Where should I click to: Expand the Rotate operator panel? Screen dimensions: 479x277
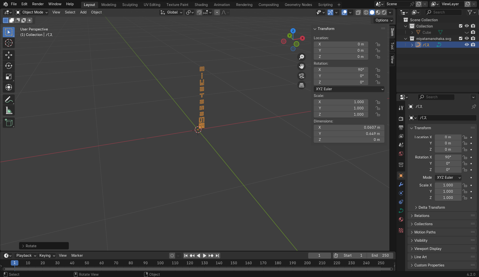pyautogui.click(x=44, y=246)
